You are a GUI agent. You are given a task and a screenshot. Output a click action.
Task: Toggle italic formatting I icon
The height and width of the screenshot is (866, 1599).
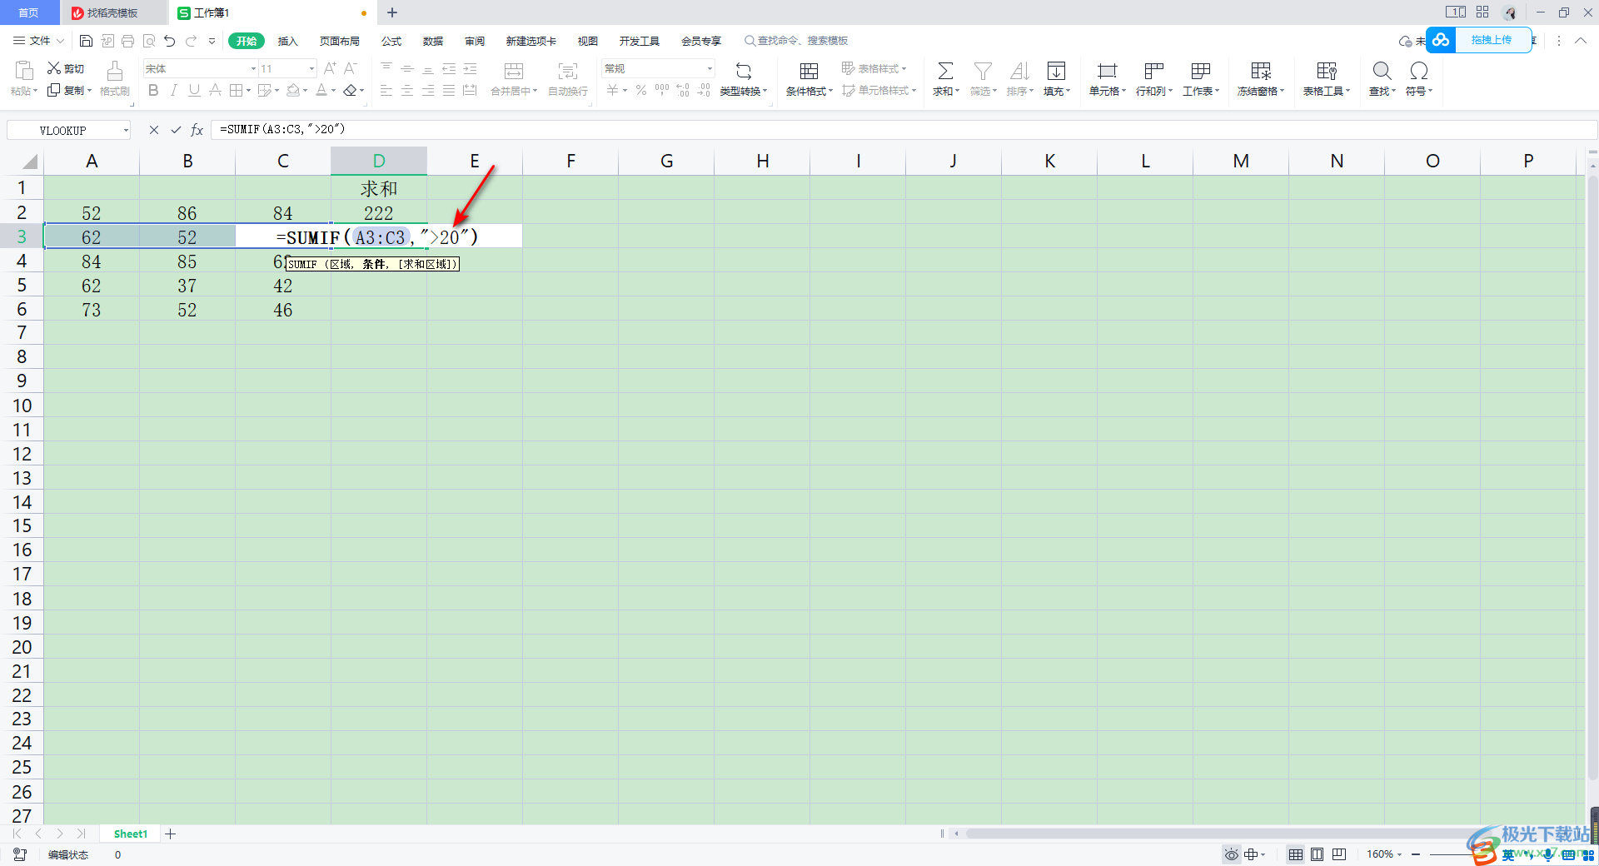(x=173, y=91)
